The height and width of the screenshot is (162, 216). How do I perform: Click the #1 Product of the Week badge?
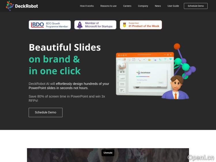[x=141, y=25]
